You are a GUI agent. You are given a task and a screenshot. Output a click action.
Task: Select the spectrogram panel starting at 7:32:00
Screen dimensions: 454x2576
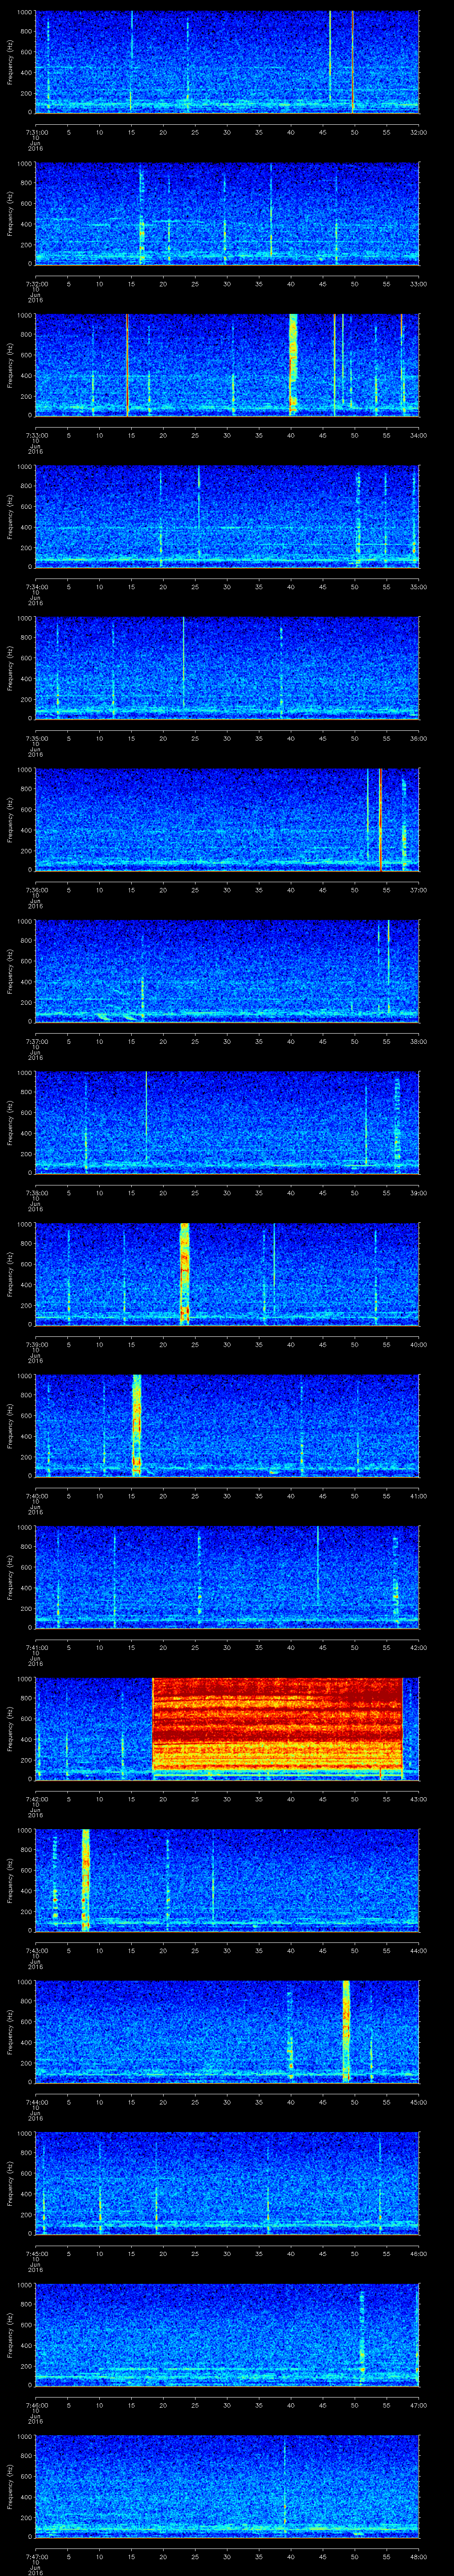click(227, 213)
